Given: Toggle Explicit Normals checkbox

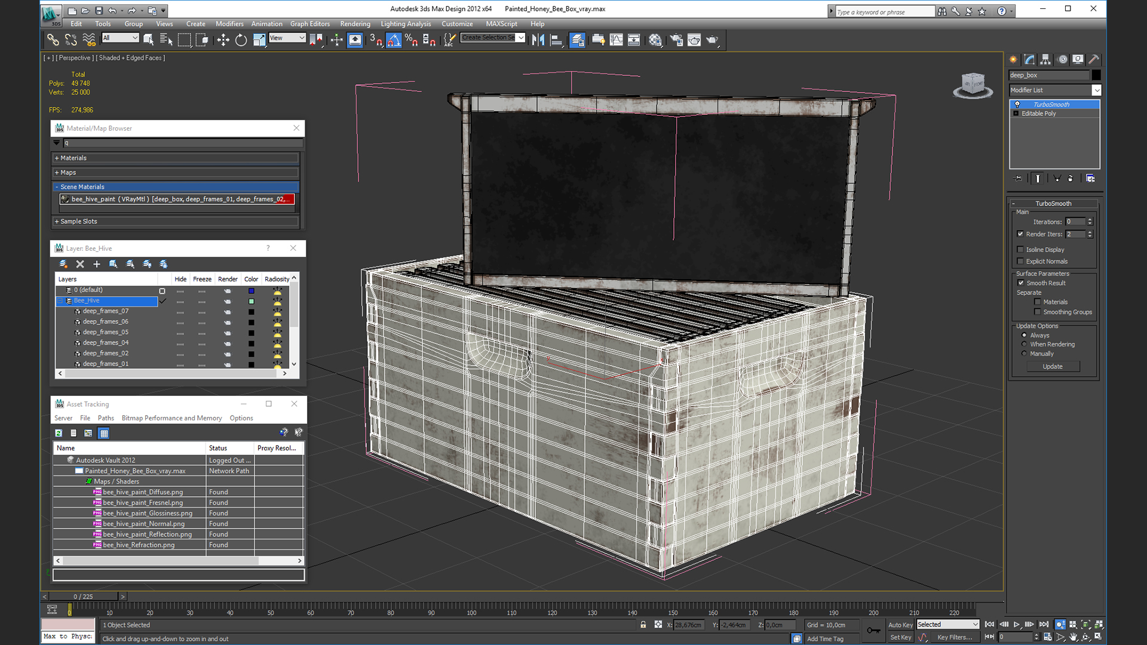Looking at the screenshot, I should tap(1020, 261).
